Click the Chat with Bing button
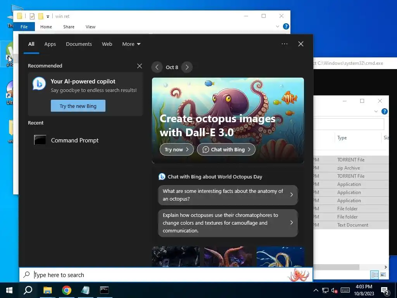This screenshot has height=298, width=397. pos(226,149)
